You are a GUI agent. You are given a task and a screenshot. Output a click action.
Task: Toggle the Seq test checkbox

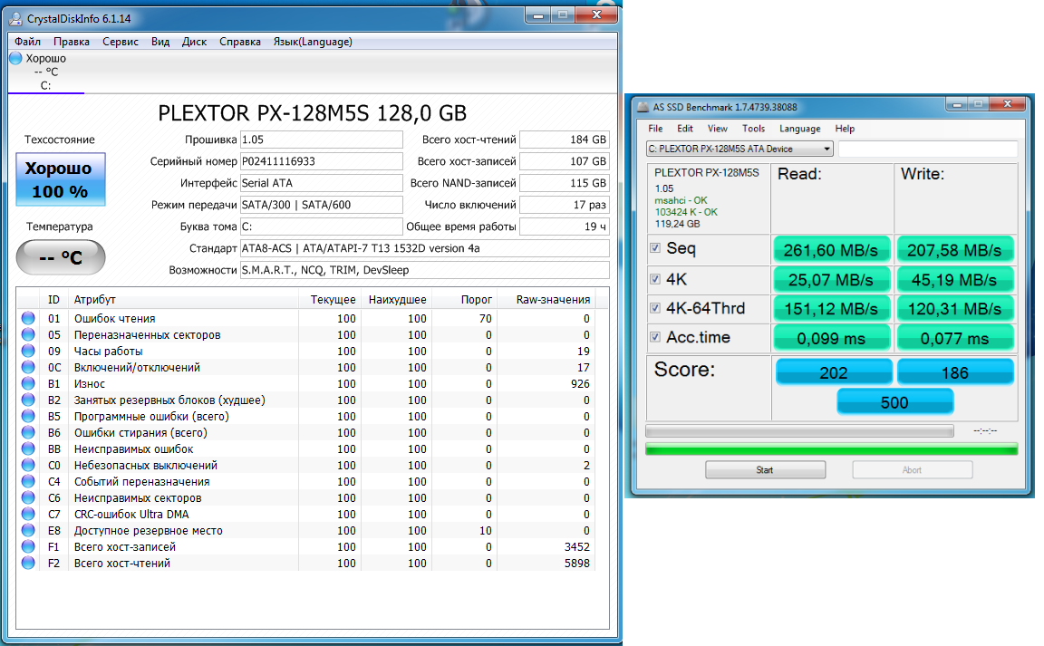point(655,247)
